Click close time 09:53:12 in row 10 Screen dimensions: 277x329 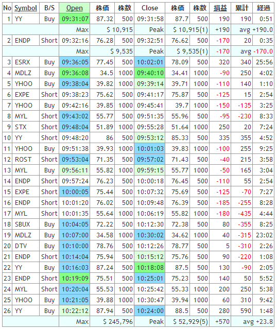(150, 138)
